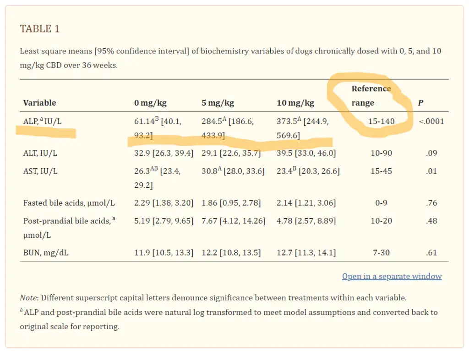Click the Post-prandial bile acids row label
Screen dimensions: 469x351
click(x=69, y=221)
